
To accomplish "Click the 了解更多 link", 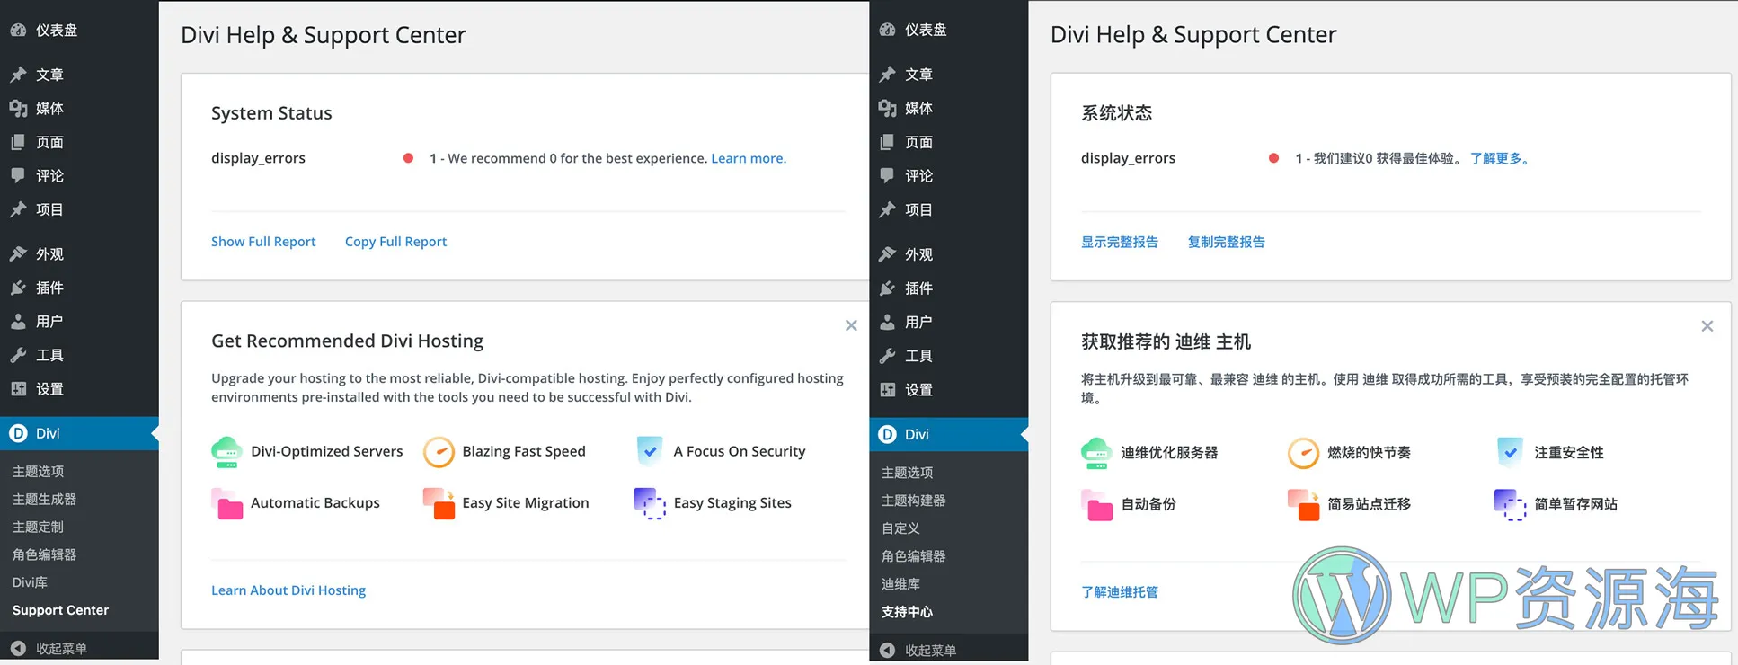I will click(x=1500, y=158).
